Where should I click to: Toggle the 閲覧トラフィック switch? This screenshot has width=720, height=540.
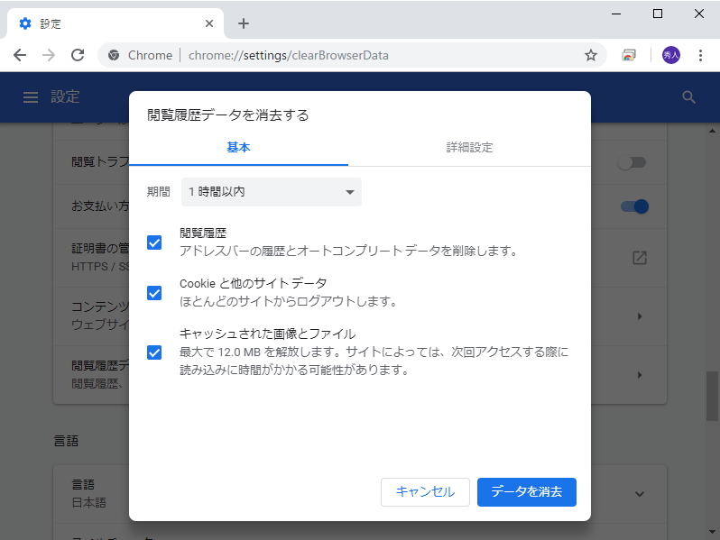click(632, 162)
